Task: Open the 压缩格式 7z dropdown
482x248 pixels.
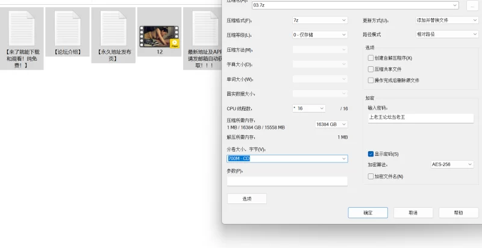Action: tap(320, 20)
